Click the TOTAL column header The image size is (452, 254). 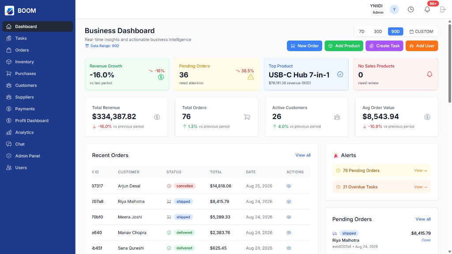coord(216,172)
